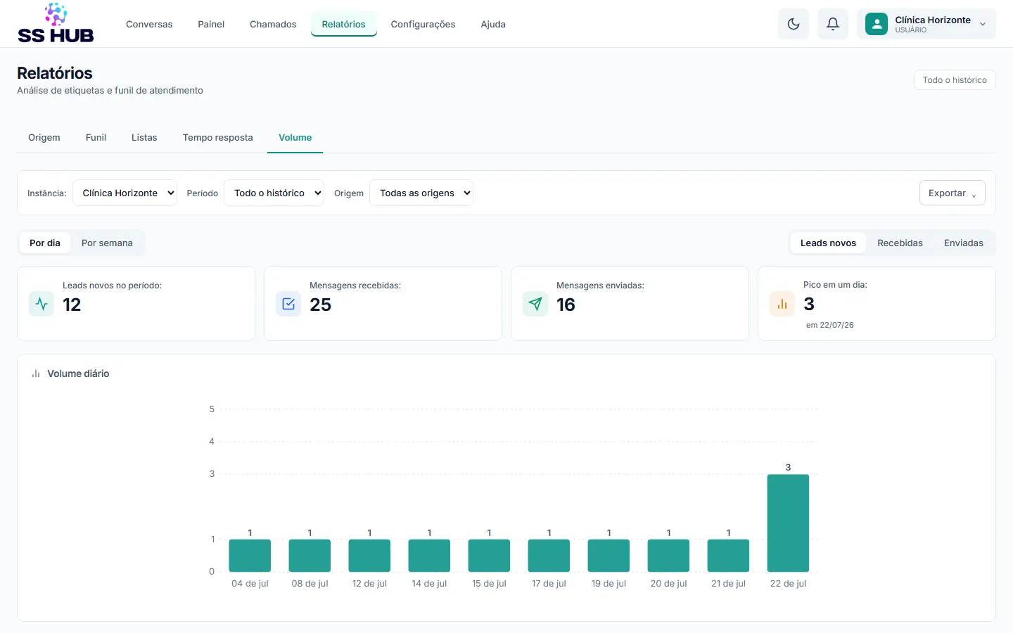Expand the Clínica Horizonte account menu chevron
The image size is (1013, 633).
(983, 24)
